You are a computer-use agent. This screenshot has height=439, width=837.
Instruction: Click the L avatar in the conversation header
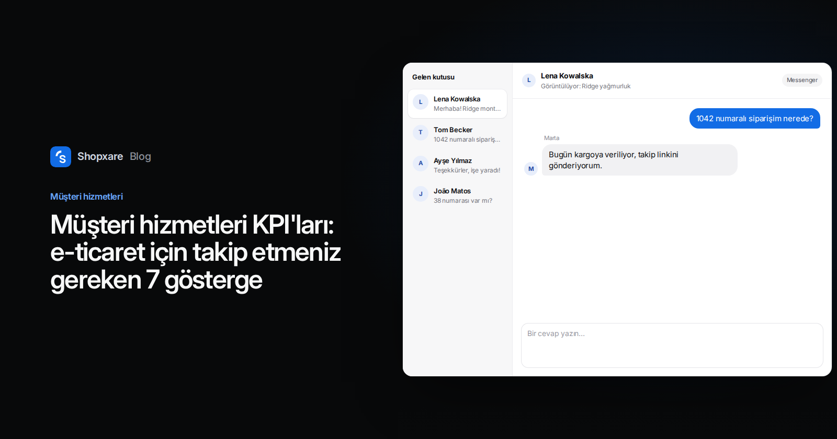[x=529, y=80]
